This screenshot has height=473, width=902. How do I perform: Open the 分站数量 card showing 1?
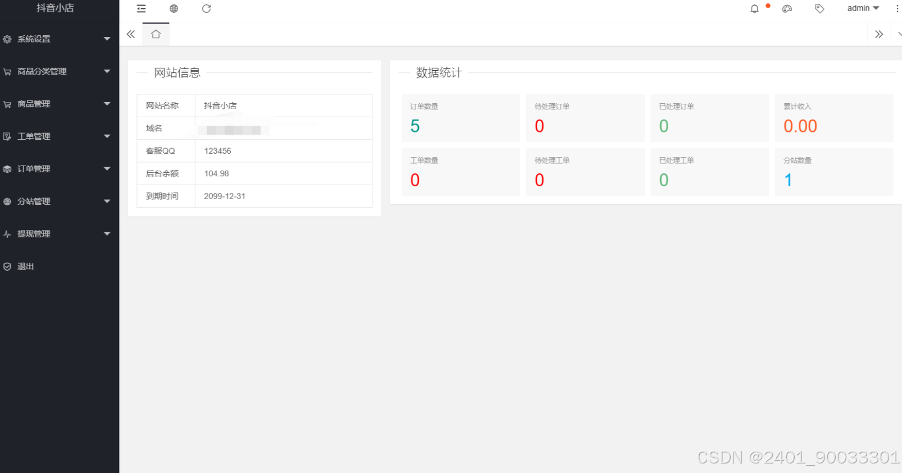(834, 172)
